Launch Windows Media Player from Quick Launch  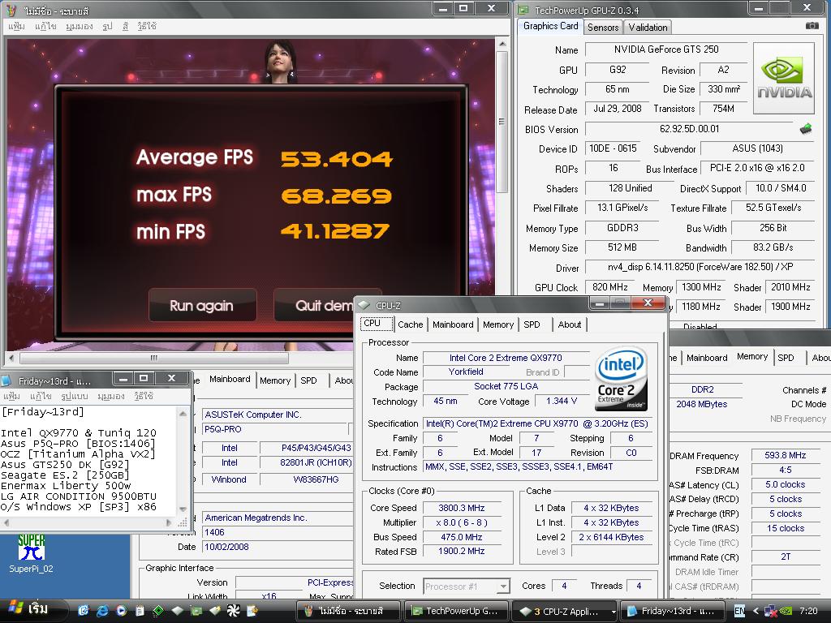(x=121, y=611)
